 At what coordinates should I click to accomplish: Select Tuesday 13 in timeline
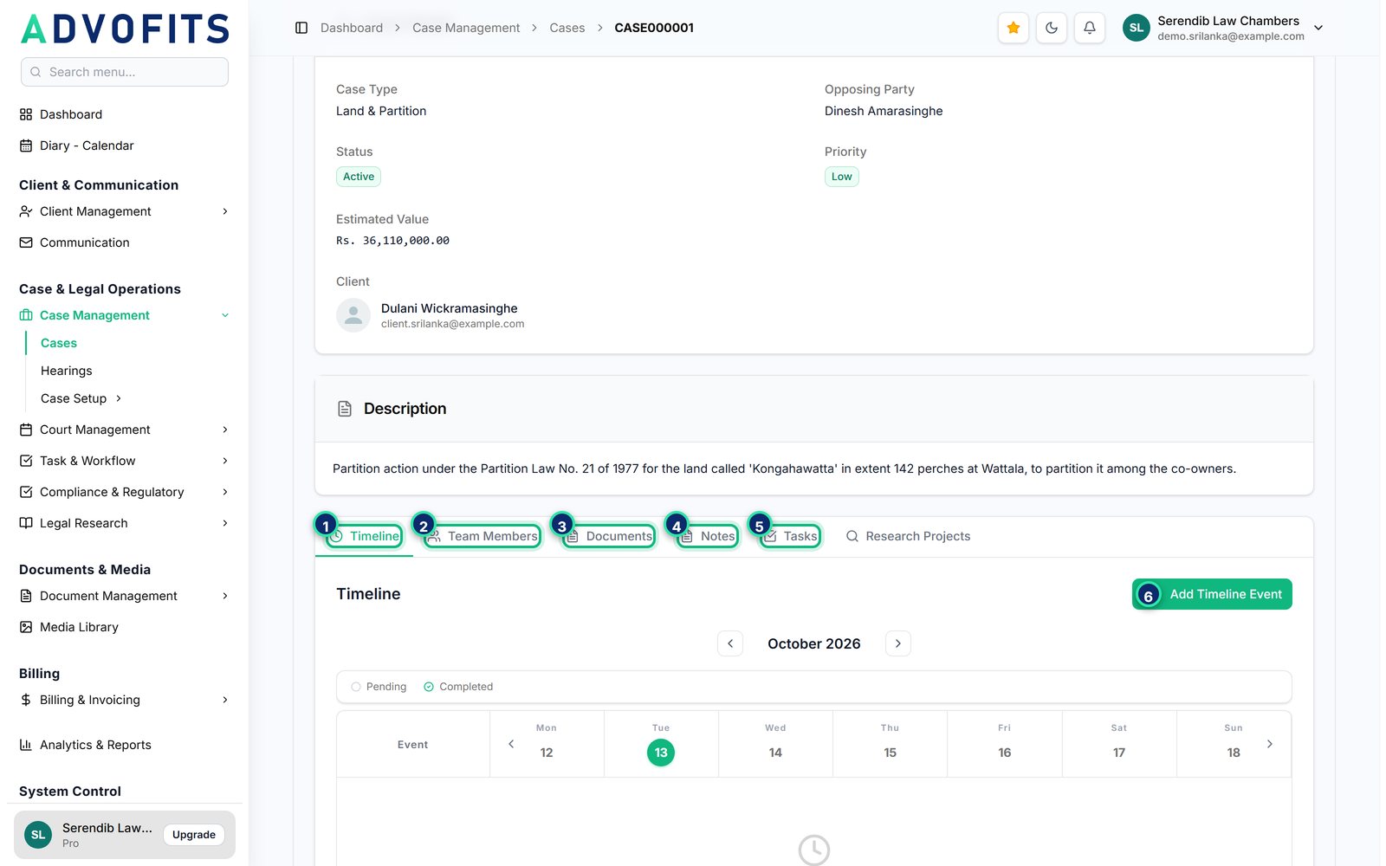(x=661, y=753)
